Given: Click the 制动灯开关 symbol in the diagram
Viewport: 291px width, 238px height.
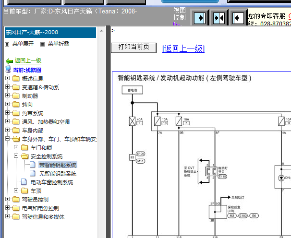Looking at the screenshot, I should [x=211, y=171].
